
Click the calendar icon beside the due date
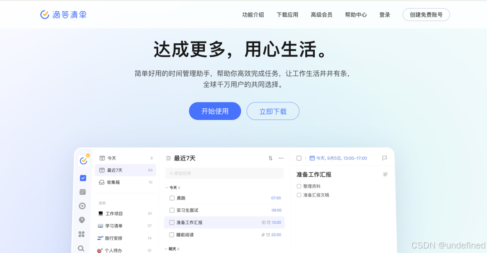tap(312, 158)
